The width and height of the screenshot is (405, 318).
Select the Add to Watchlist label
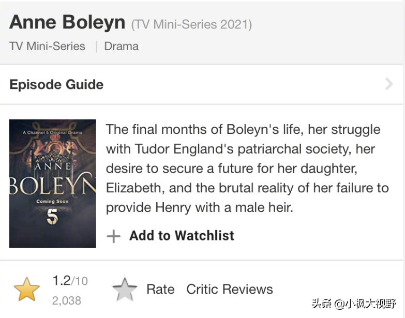click(x=182, y=236)
